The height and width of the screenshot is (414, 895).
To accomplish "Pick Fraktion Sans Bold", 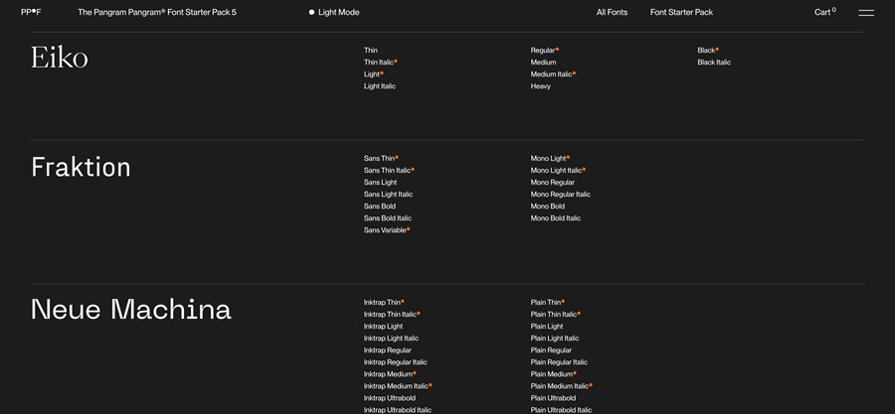I will pyautogui.click(x=380, y=207).
